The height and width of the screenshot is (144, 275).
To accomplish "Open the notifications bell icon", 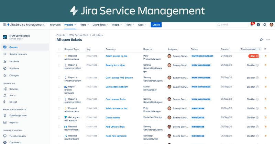I will pos(252,25).
